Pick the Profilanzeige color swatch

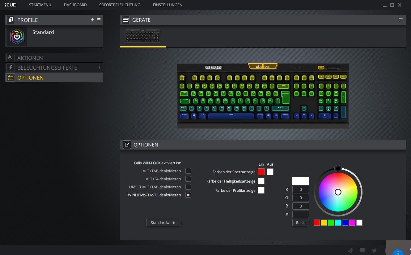coord(261,190)
